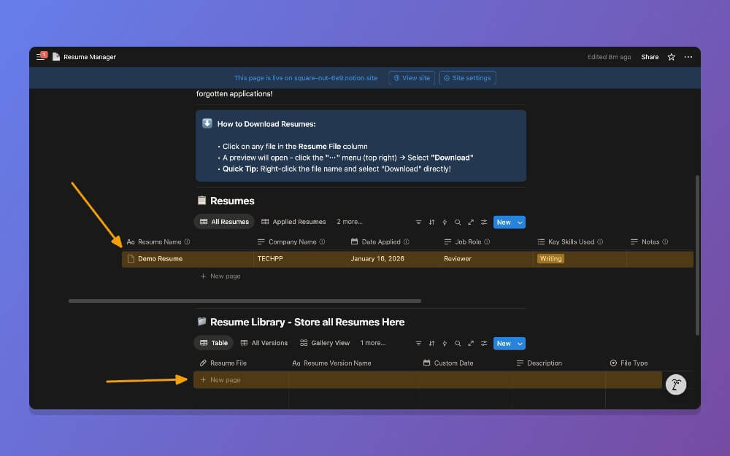Viewport: 730px width, 456px height.
Task: Open filter options for the All Resumes view
Action: click(418, 222)
